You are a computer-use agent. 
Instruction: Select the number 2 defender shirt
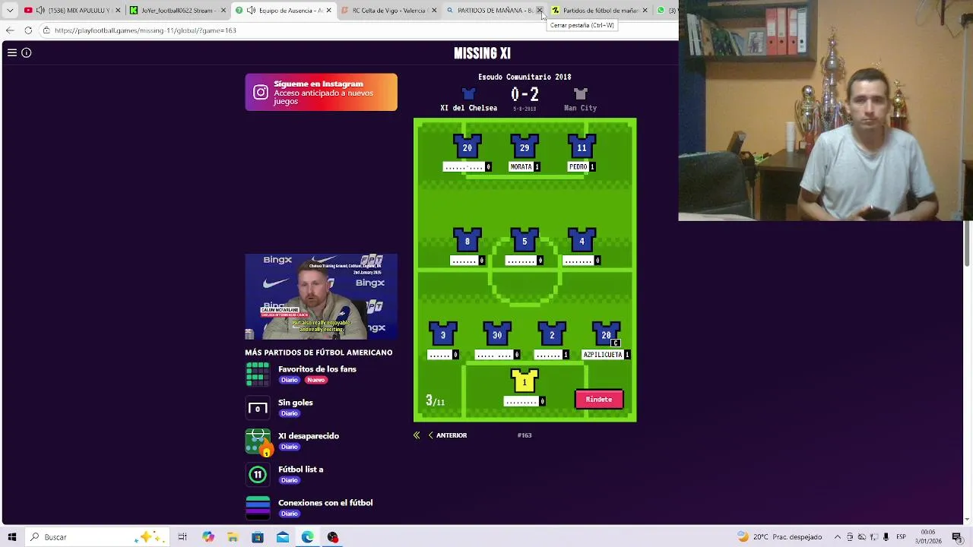552,334
